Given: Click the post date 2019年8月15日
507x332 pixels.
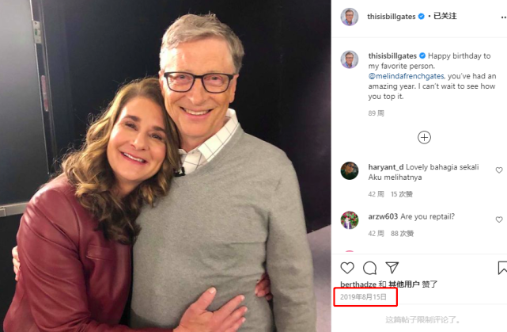Looking at the screenshot, I should [x=364, y=297].
